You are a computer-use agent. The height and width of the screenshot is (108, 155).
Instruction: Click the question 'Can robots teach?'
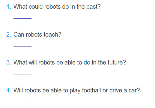(x=37, y=34)
